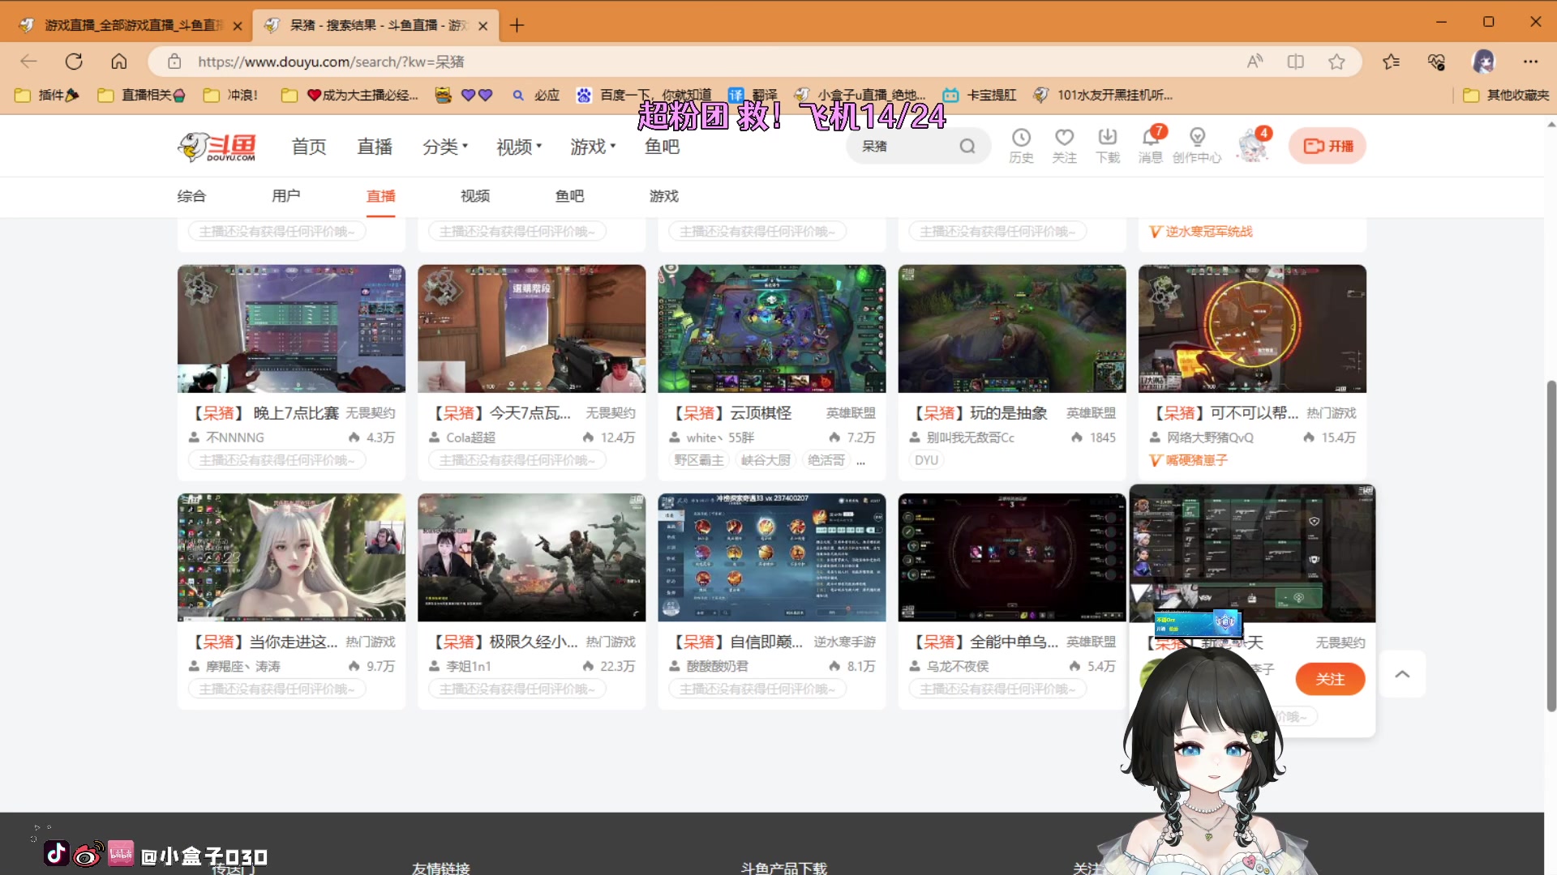The height and width of the screenshot is (875, 1557).
Task: Switch to the 鱼吧 search results tab
Action: click(568, 196)
